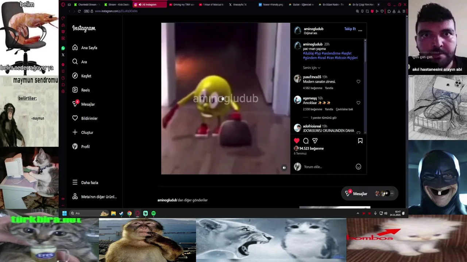Open aminogludub's profile from post header
467x262 pixels.
coord(313,29)
